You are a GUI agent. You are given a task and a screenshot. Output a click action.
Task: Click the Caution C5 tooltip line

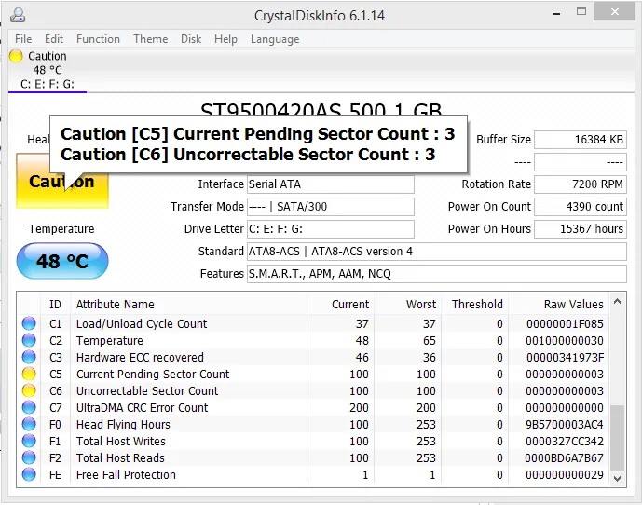point(257,134)
